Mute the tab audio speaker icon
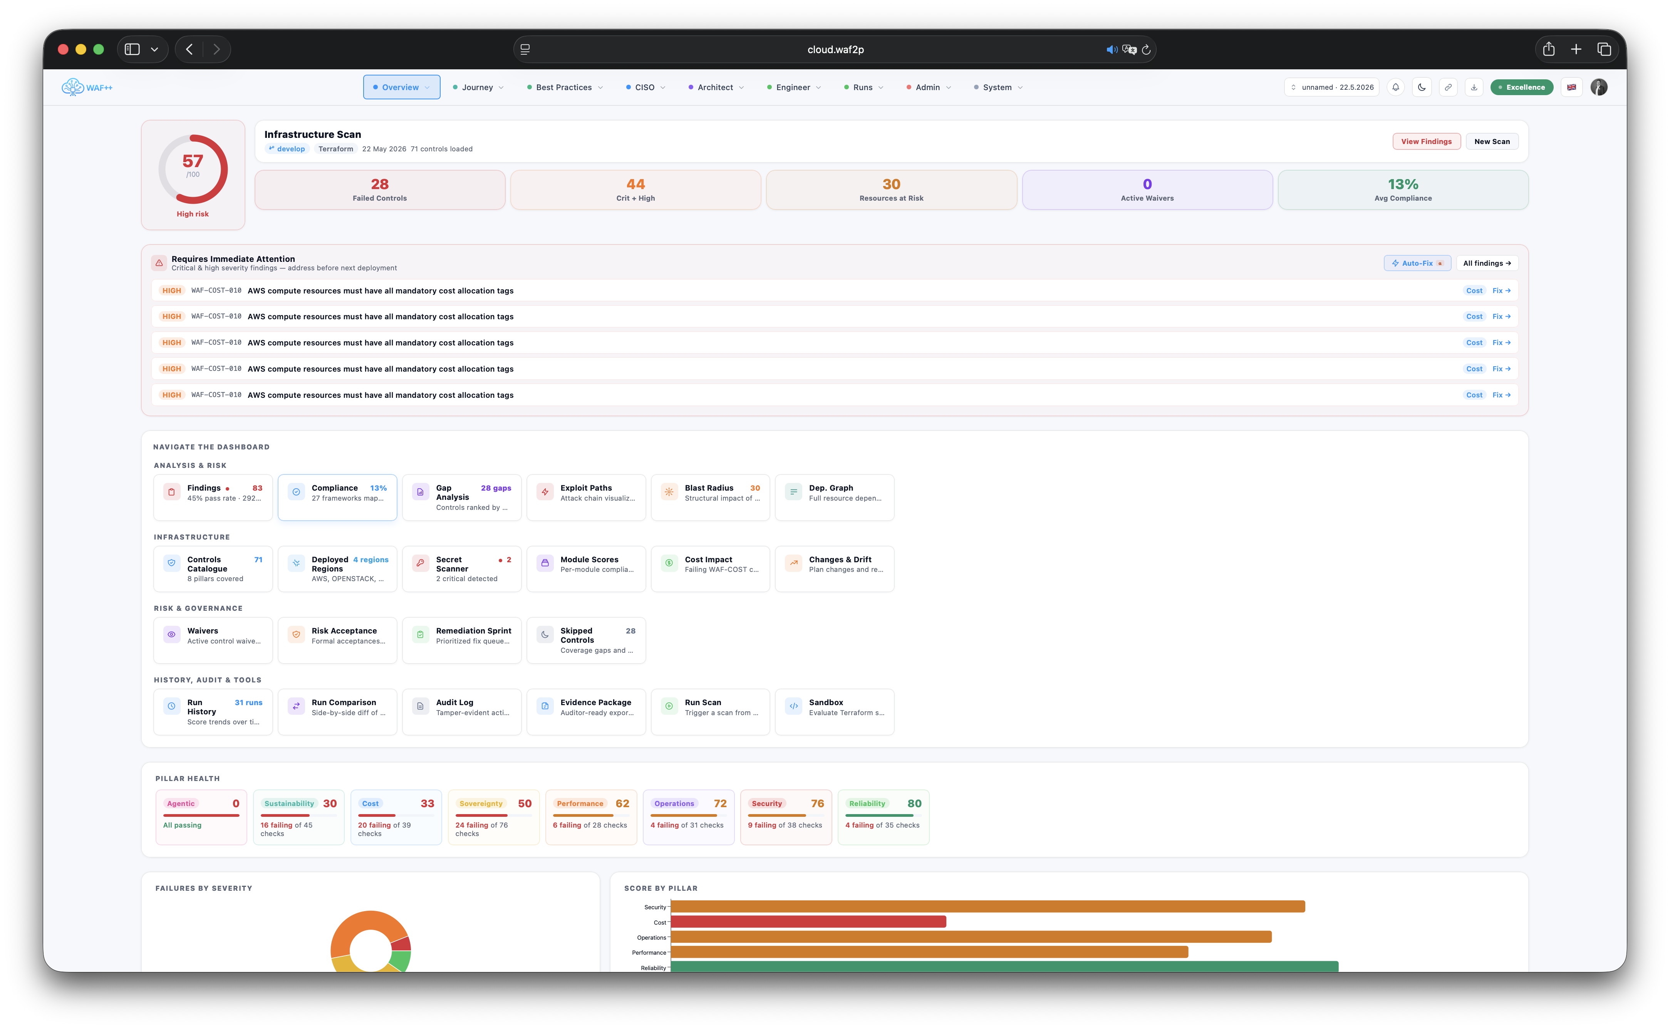Image resolution: width=1670 pixels, height=1029 pixels. pyautogui.click(x=1111, y=50)
